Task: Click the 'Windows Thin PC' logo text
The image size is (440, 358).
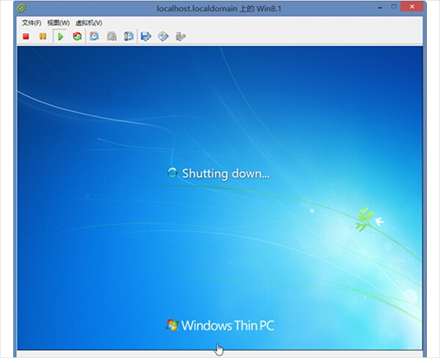Action: pos(227,325)
